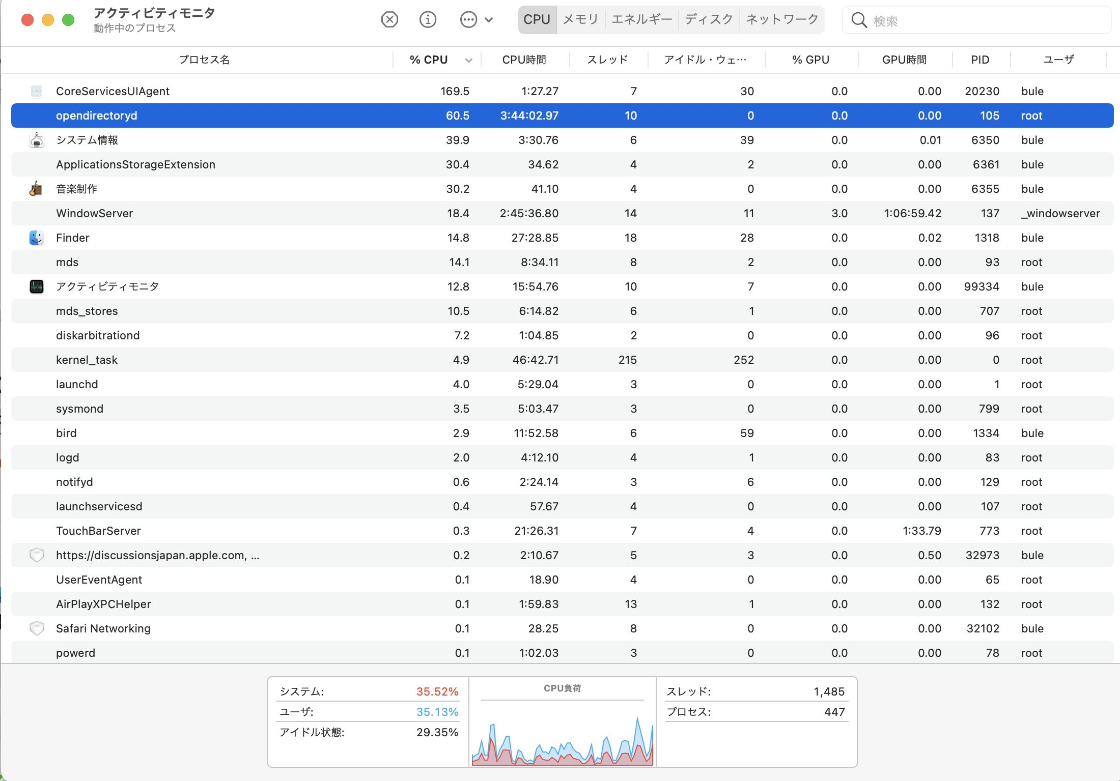Select the ネットワーク tab
Image resolution: width=1120 pixels, height=781 pixels.
pos(781,19)
